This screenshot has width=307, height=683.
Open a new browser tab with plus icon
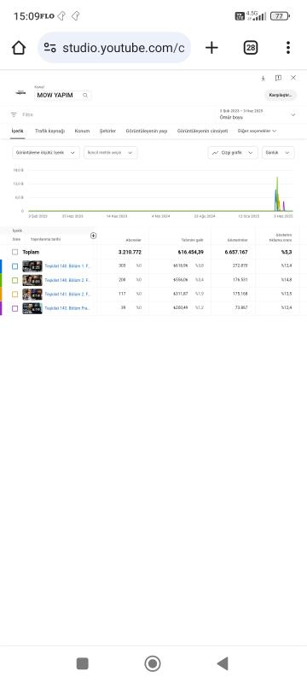tap(211, 48)
